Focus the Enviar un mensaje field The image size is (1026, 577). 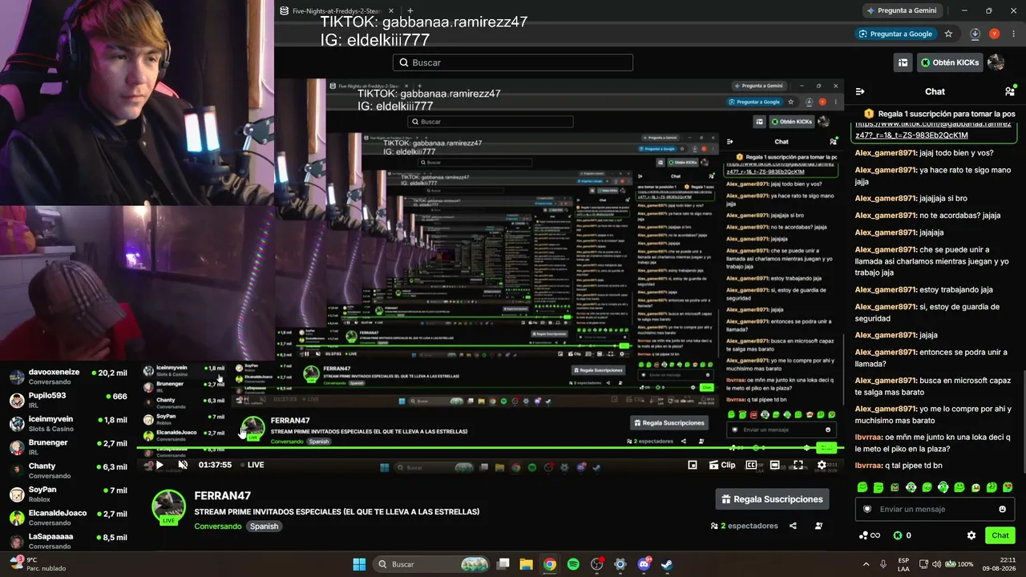click(935, 509)
